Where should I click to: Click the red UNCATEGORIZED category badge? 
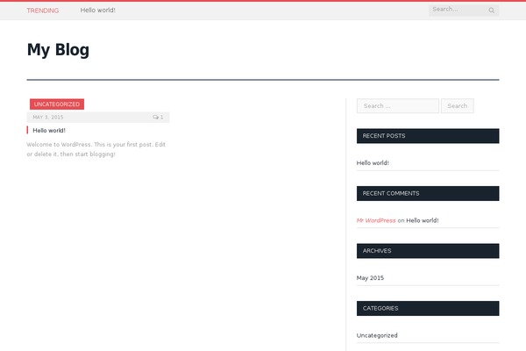click(x=57, y=104)
